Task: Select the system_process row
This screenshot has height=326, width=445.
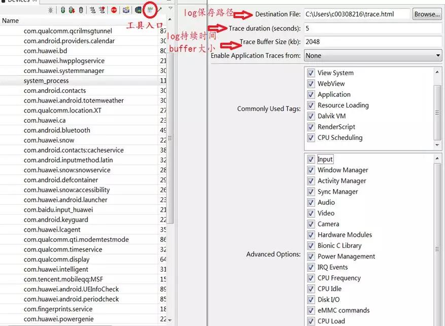Action: click(x=84, y=81)
